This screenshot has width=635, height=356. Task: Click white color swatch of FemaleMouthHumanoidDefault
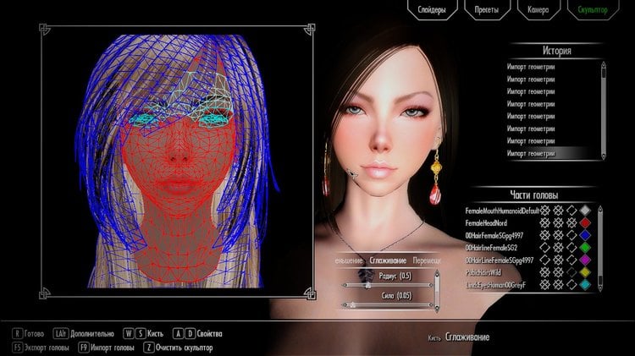(x=585, y=211)
